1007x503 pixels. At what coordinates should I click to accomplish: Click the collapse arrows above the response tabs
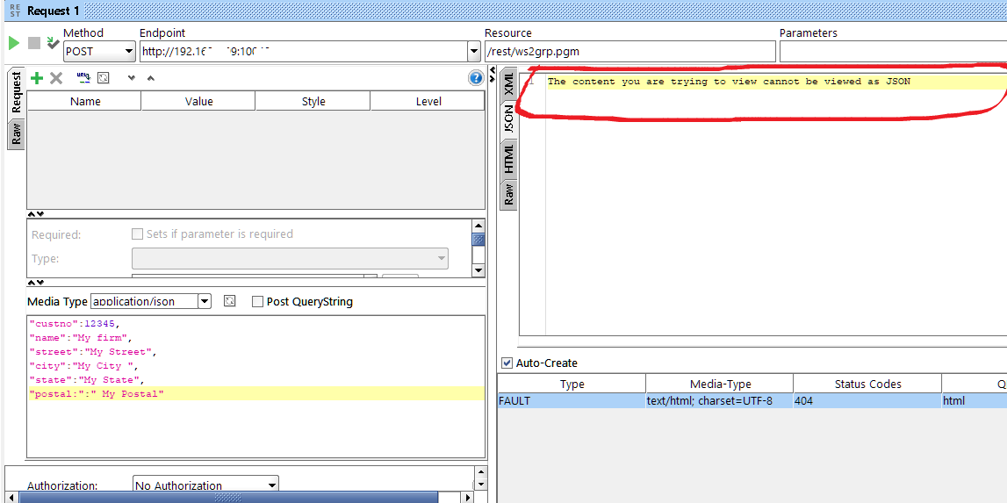pyautogui.click(x=493, y=74)
